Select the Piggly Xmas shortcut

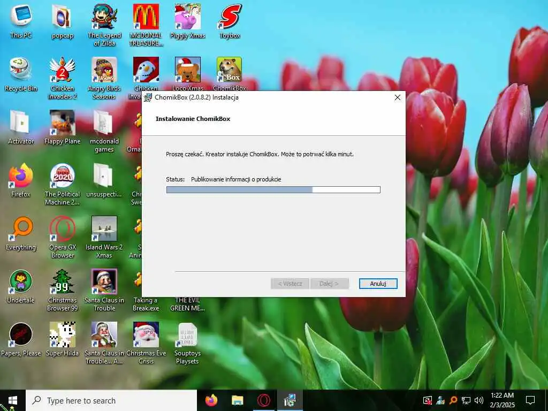[x=187, y=21]
